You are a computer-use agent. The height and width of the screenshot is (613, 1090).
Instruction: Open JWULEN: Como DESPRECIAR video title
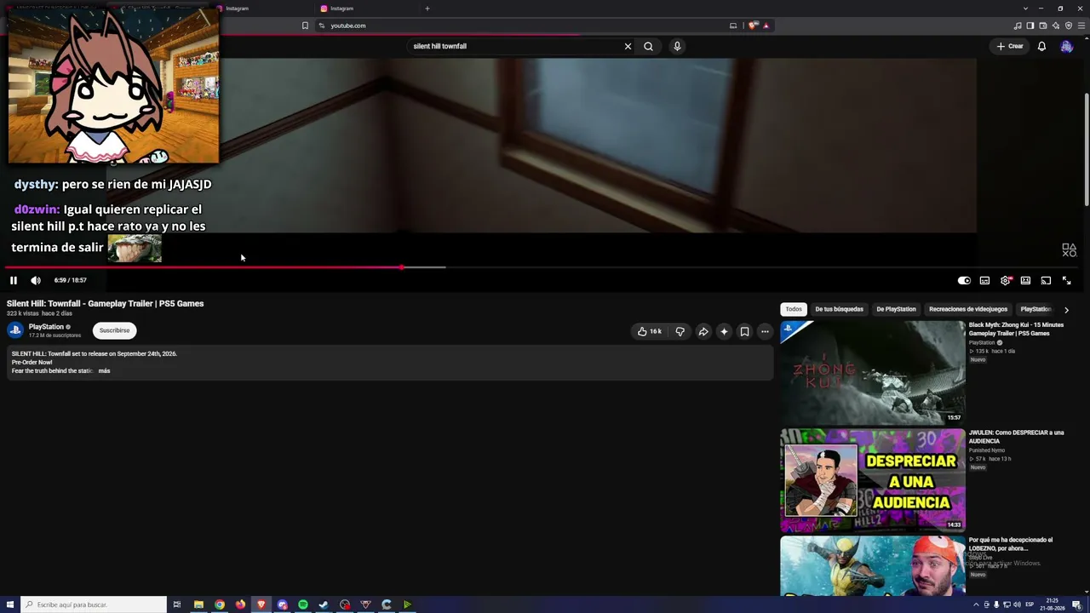coord(1016,437)
